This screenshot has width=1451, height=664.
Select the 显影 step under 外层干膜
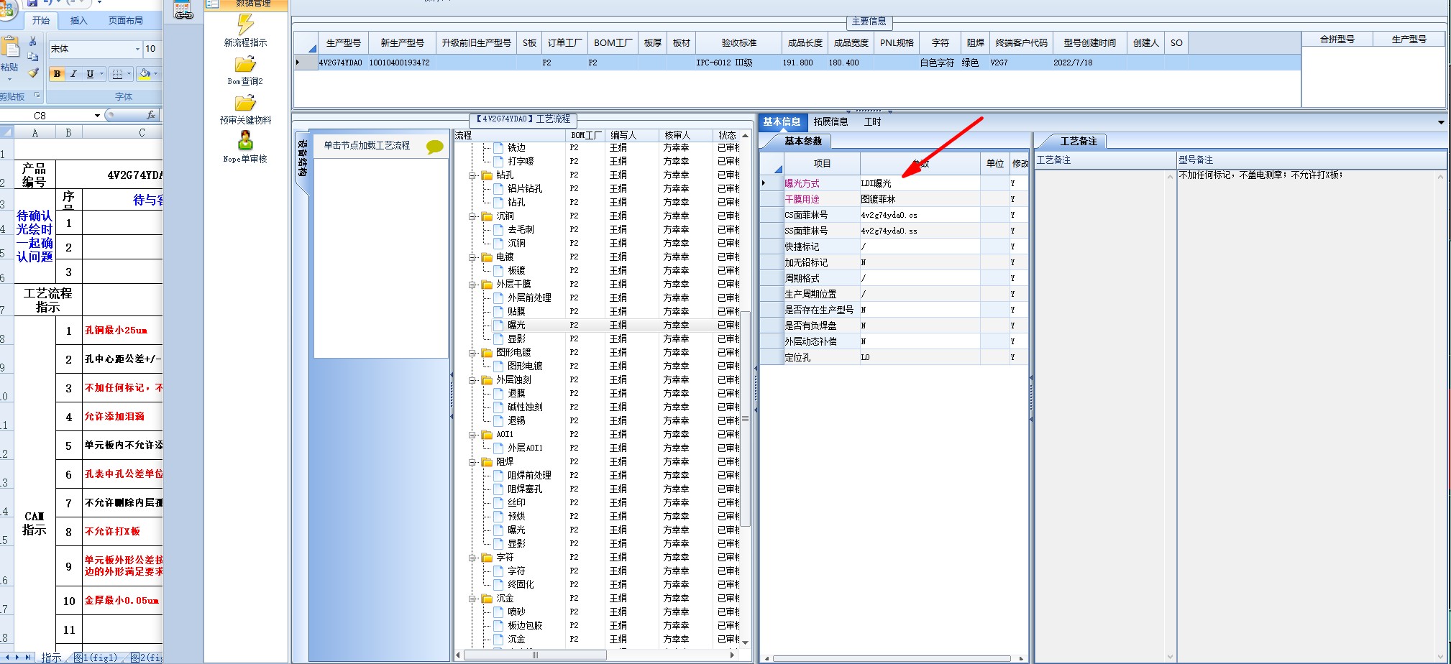pos(516,339)
